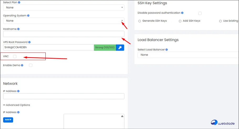The image size is (239, 129).
Task: Click info icon next to Hostname label
Action: click(x=18, y=29)
